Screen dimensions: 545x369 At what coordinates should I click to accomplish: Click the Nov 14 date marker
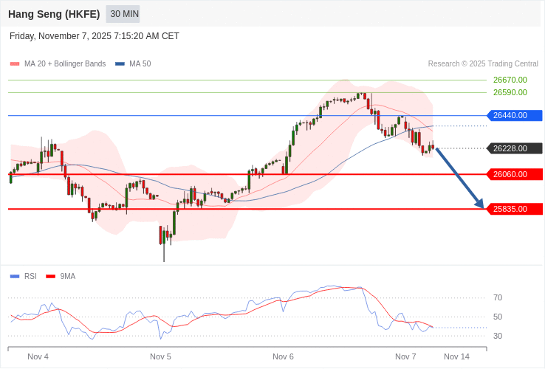coord(456,356)
